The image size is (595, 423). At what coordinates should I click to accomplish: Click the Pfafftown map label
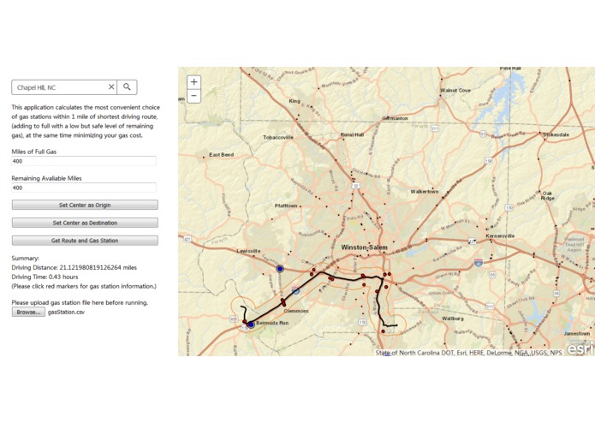[x=286, y=206]
